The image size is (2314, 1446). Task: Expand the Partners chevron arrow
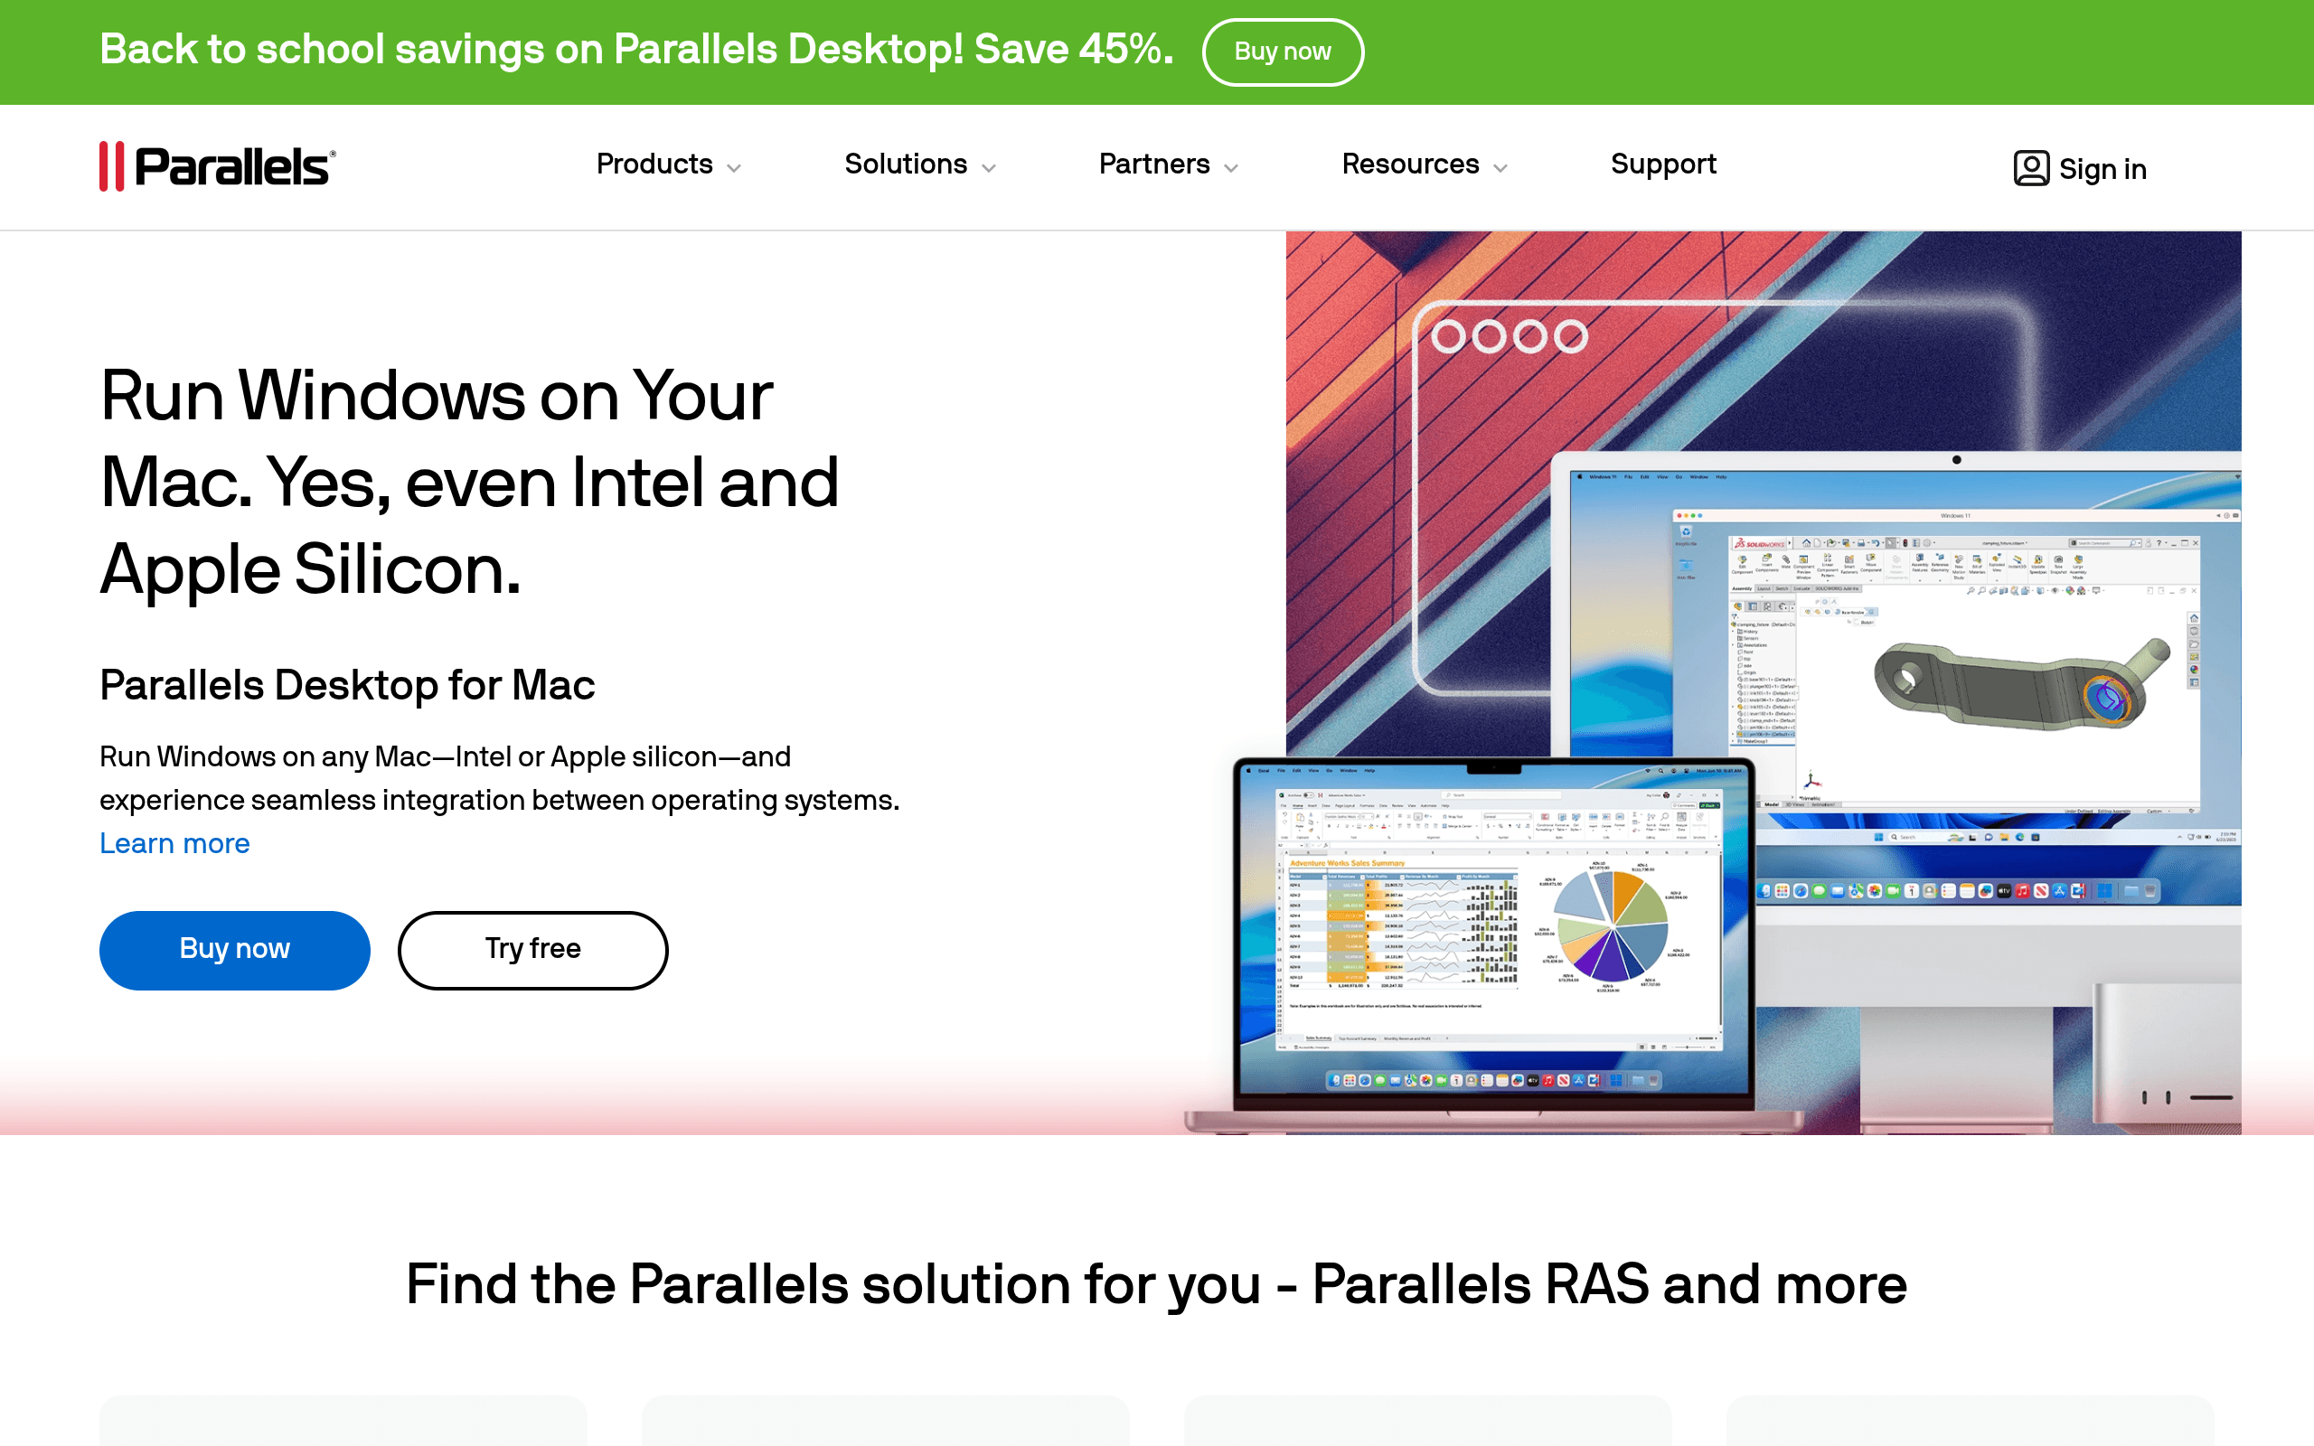[x=1230, y=168]
